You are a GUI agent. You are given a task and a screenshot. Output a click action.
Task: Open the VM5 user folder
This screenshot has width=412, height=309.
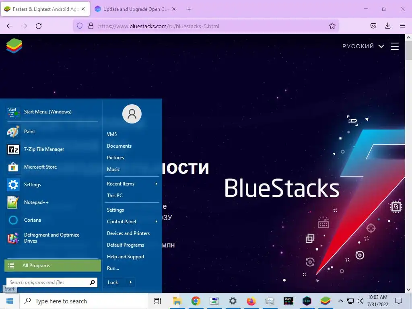pos(112,134)
